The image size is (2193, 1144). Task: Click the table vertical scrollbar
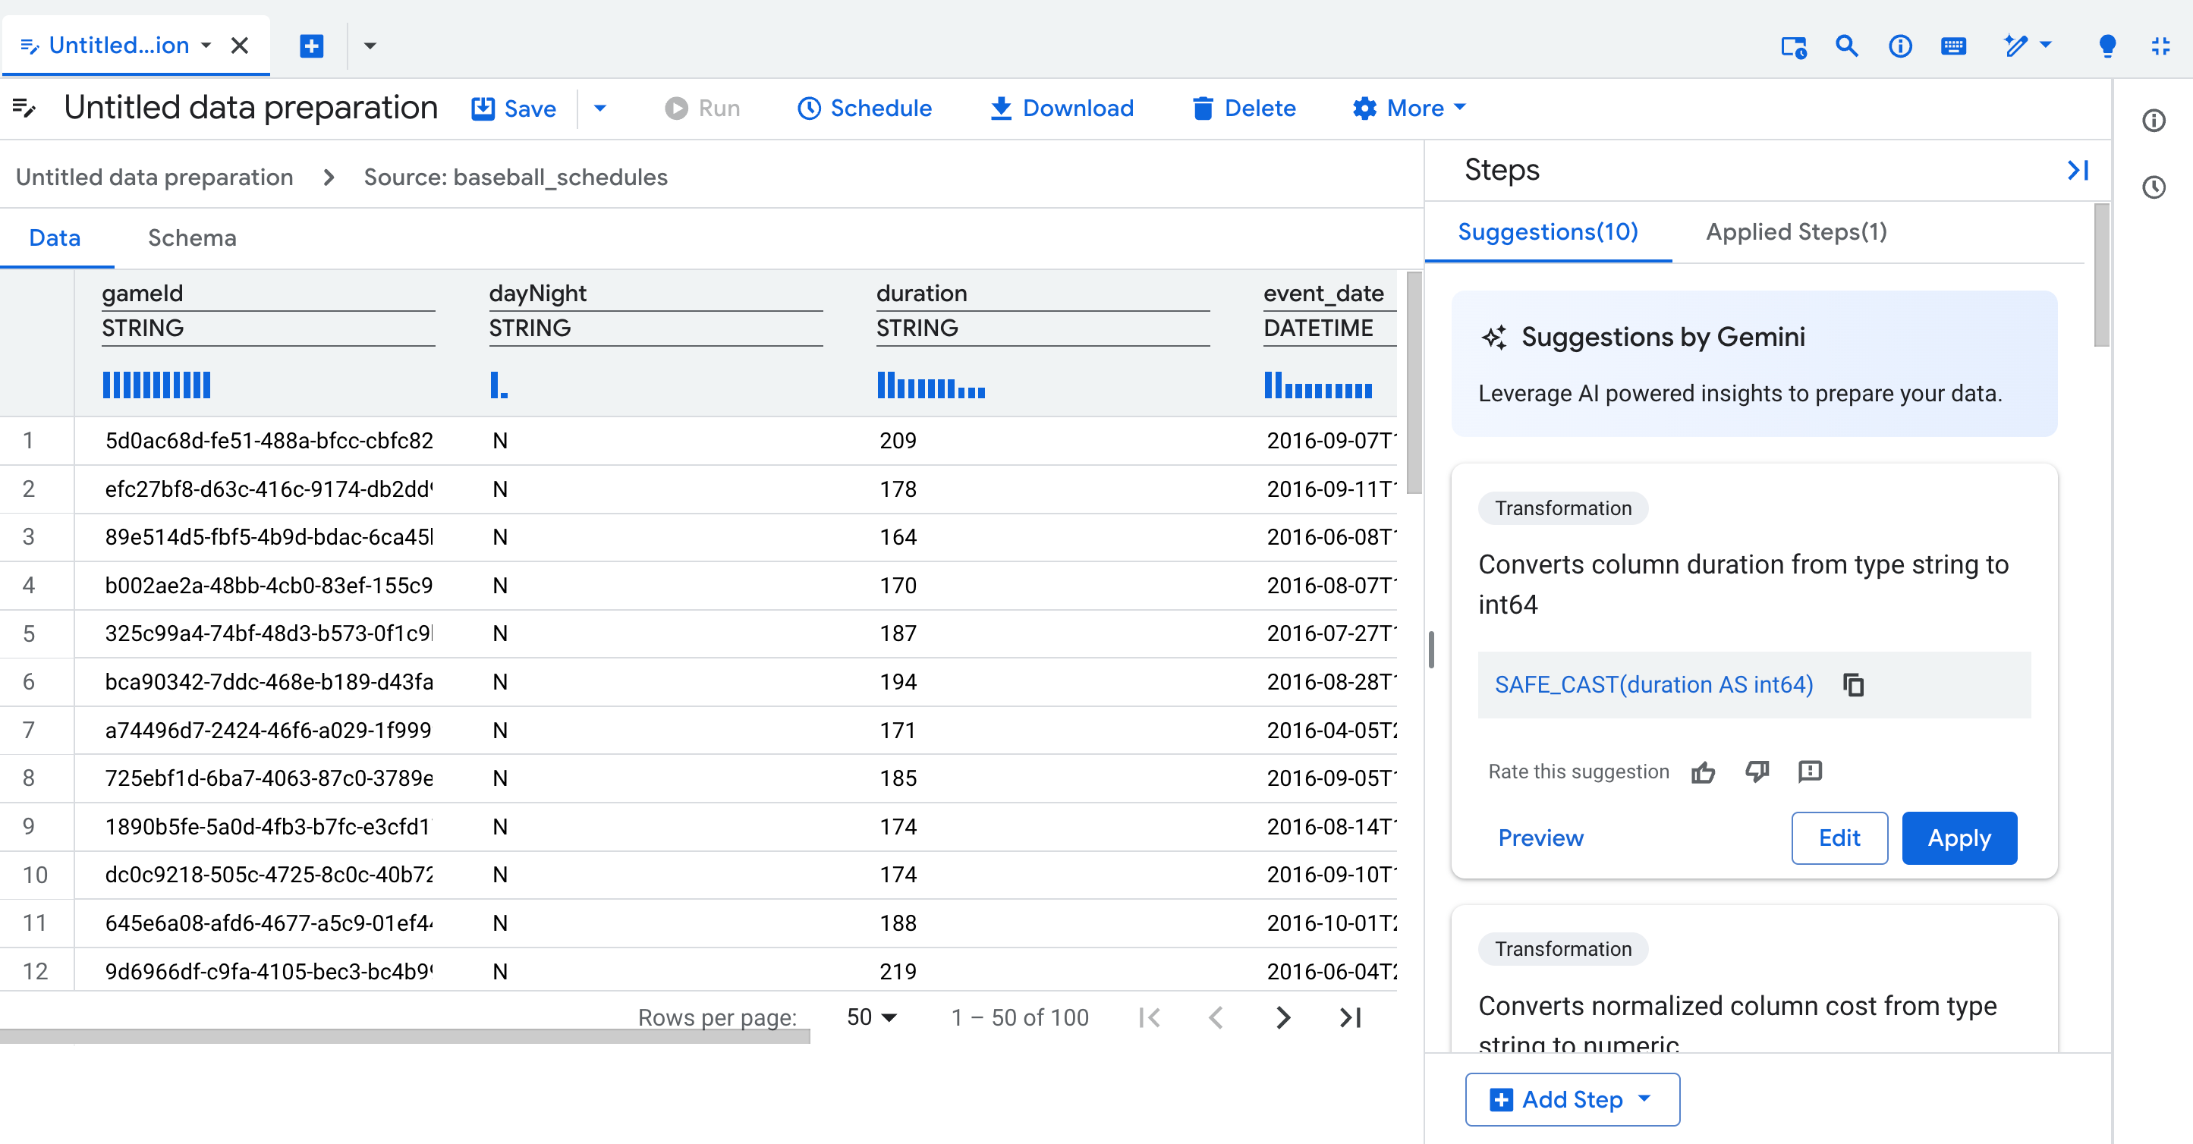point(1414,382)
